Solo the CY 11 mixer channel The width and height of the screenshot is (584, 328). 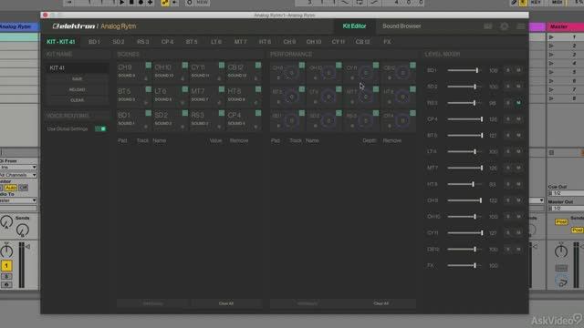tap(507, 233)
